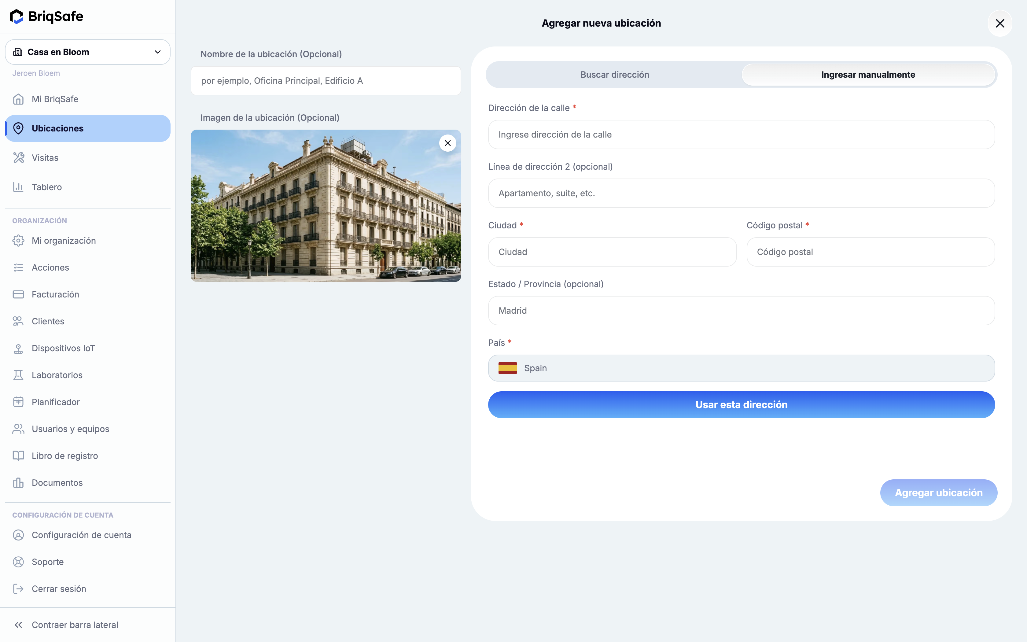Click the collapse sidebar double-chevron icon

pos(18,625)
